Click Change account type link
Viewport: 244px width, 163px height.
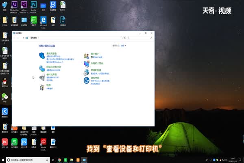pos(98,57)
